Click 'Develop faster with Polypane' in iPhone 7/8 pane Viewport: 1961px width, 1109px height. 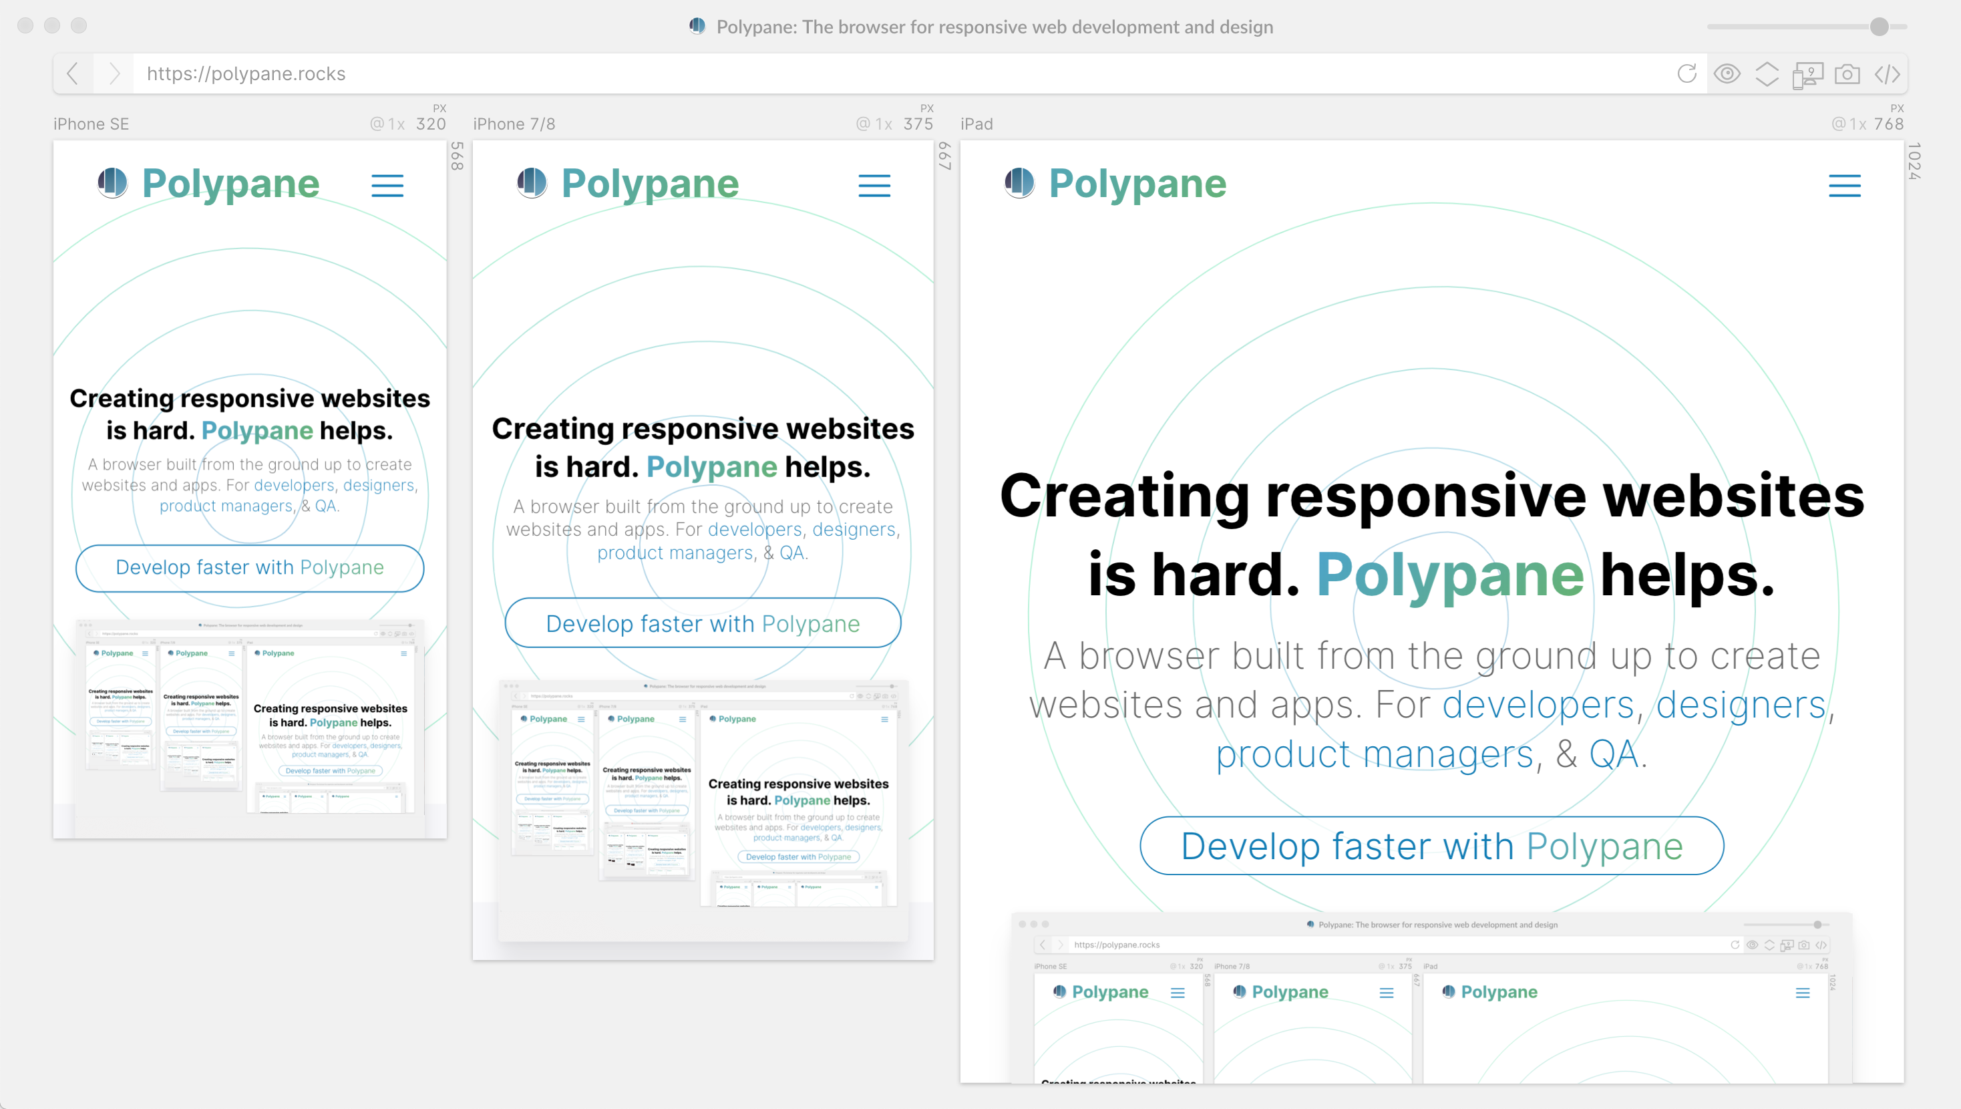tap(703, 624)
